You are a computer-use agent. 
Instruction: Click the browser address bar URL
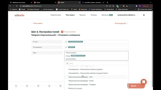(x=32, y=6)
